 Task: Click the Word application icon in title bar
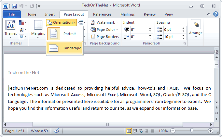[x=6, y=6]
